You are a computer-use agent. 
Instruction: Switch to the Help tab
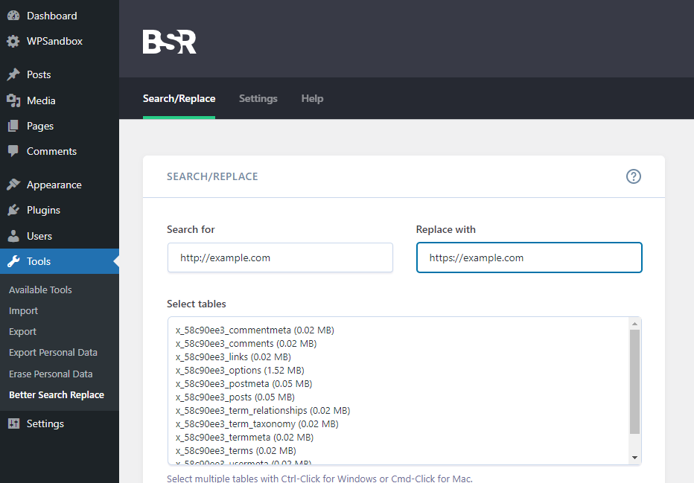point(312,99)
